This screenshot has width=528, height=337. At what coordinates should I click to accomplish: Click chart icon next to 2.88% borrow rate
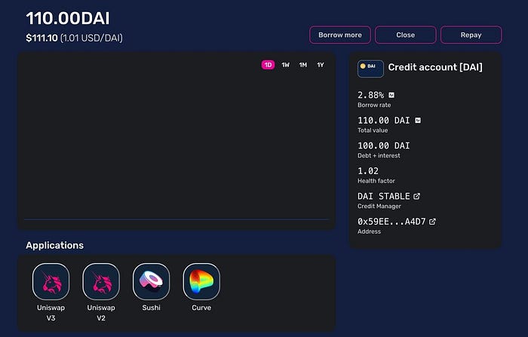(391, 95)
